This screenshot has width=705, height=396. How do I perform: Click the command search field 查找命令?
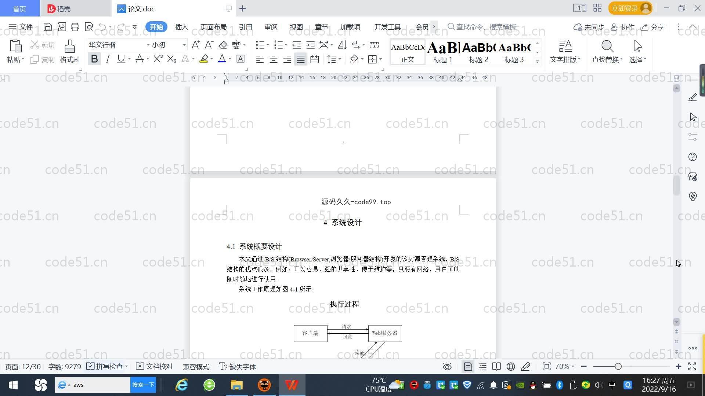(x=482, y=27)
